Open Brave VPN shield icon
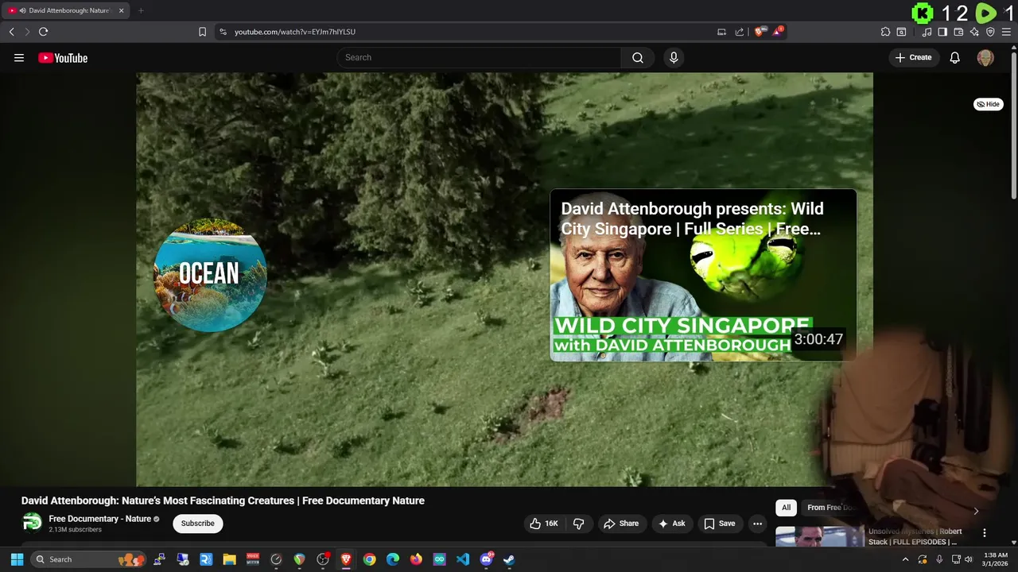Image resolution: width=1018 pixels, height=572 pixels. click(x=990, y=32)
